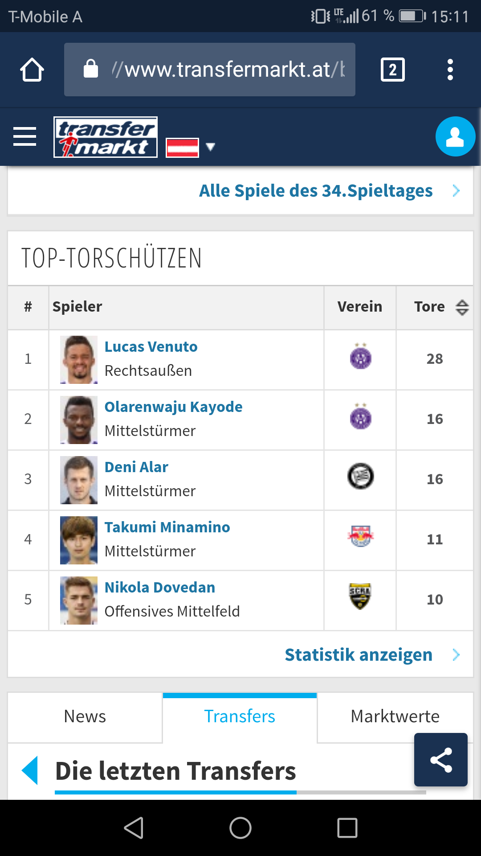Open Alle Spiele des 34.Spieltages link

tap(316, 191)
